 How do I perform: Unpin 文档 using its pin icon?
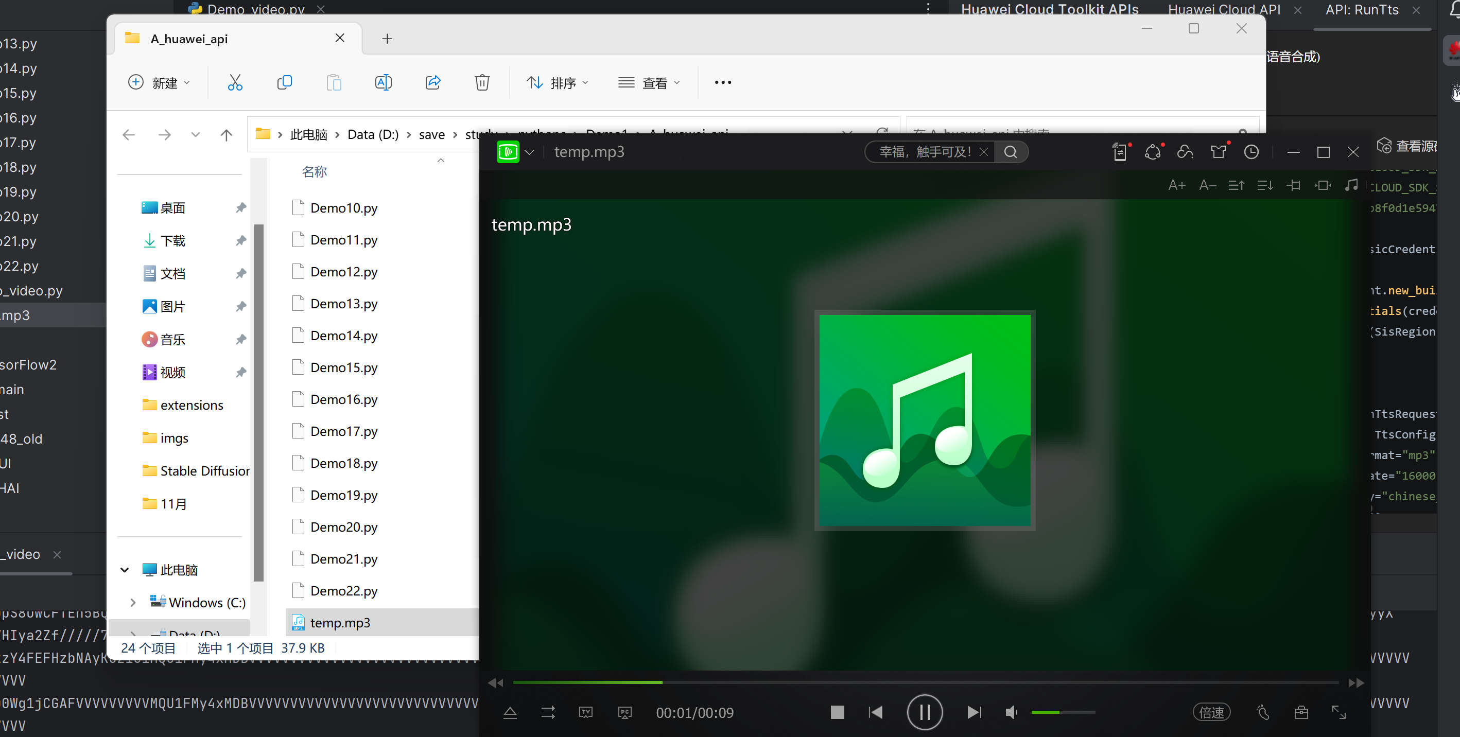(x=241, y=274)
